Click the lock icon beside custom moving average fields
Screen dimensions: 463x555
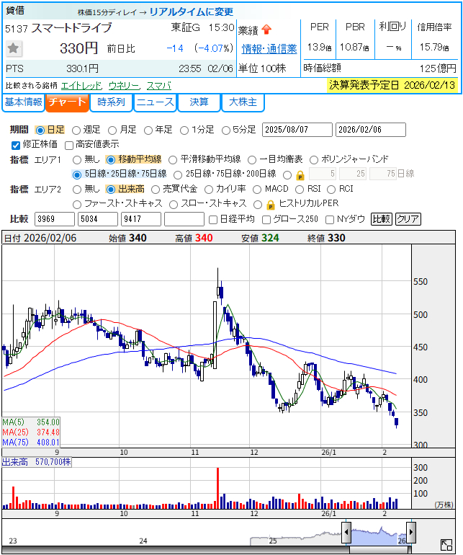[x=300, y=174]
